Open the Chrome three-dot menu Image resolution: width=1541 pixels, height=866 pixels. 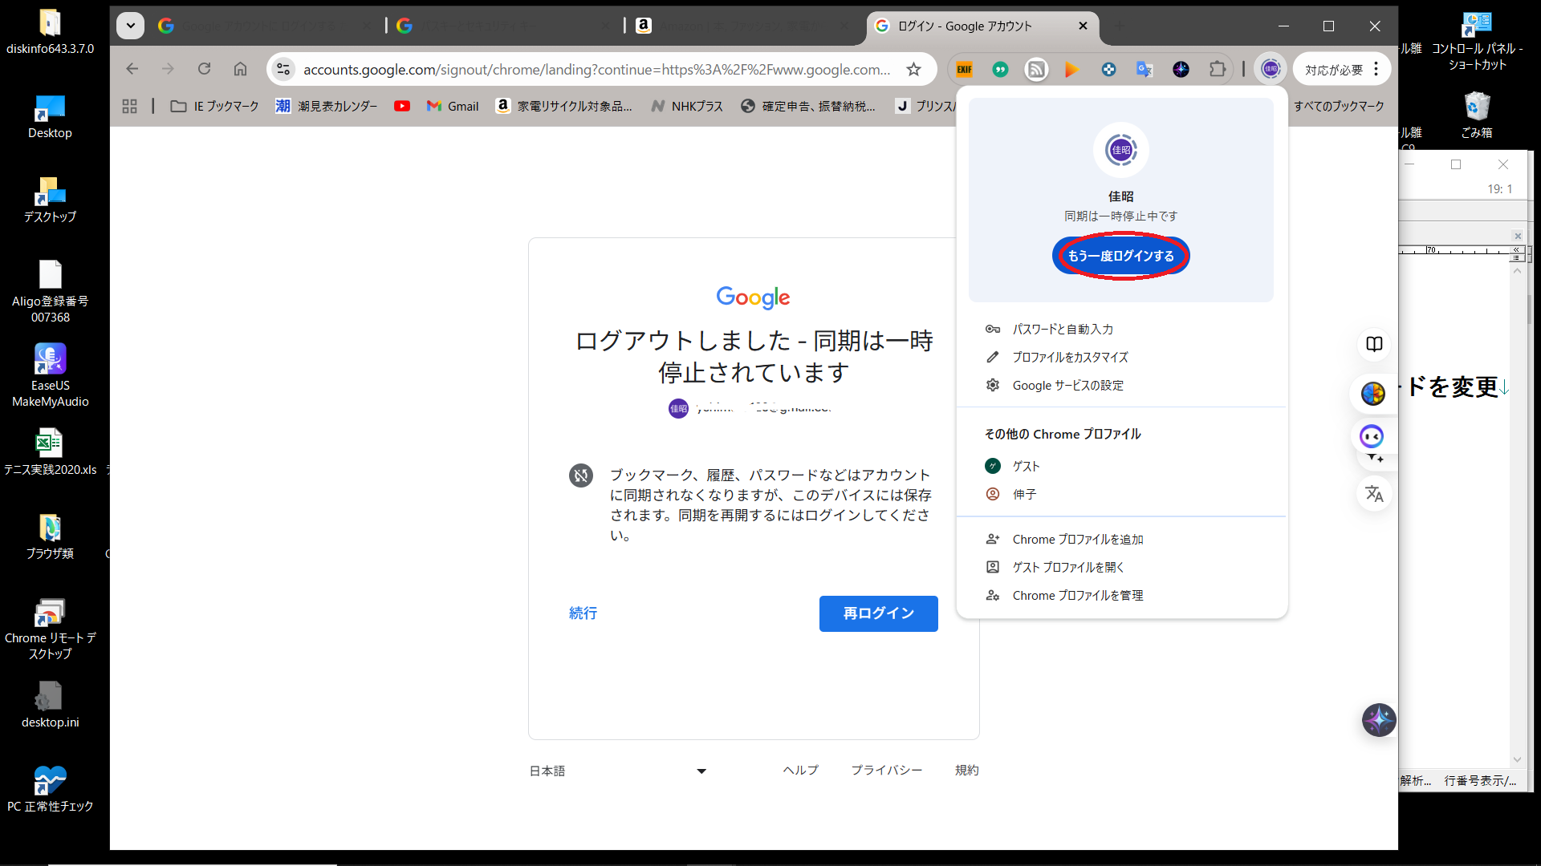1376,70
